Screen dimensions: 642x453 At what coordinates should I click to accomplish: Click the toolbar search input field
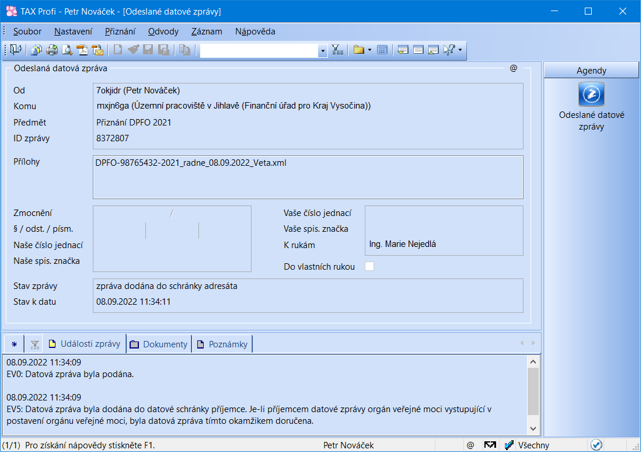pos(259,50)
